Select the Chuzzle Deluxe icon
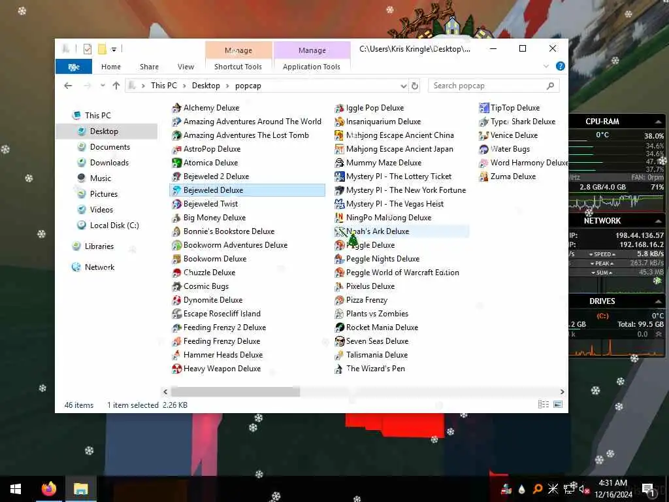 tap(176, 273)
